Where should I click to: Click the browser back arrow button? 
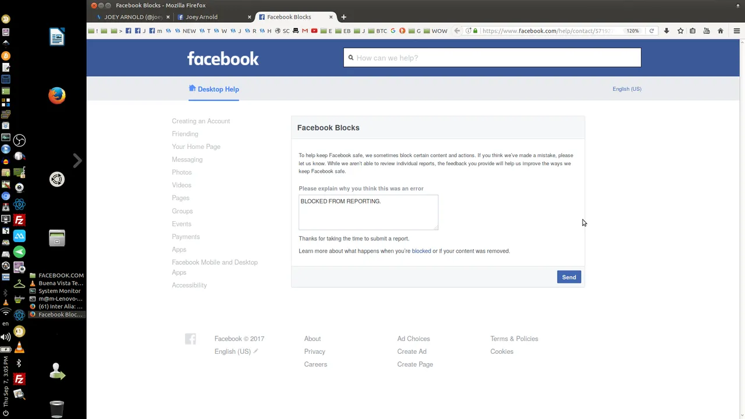tap(457, 31)
